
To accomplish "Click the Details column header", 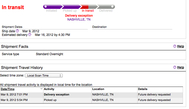I will (143, 89).
